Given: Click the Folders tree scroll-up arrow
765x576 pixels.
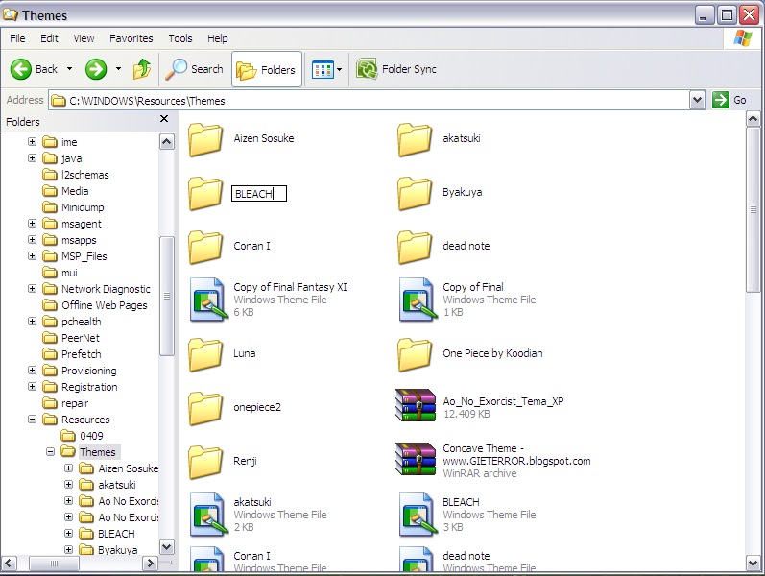Looking at the screenshot, I should (x=166, y=142).
